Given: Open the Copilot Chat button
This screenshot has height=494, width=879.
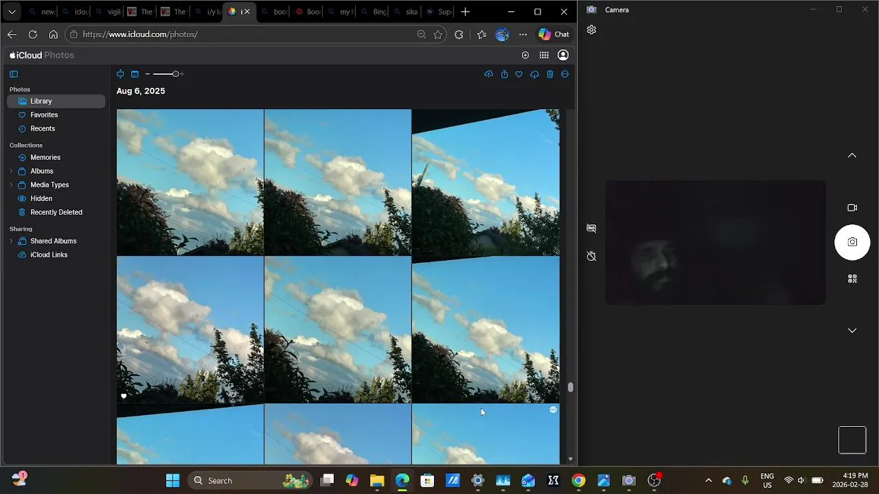Looking at the screenshot, I should (554, 34).
